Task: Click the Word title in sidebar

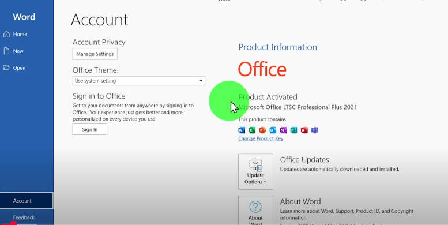Action: click(24, 17)
